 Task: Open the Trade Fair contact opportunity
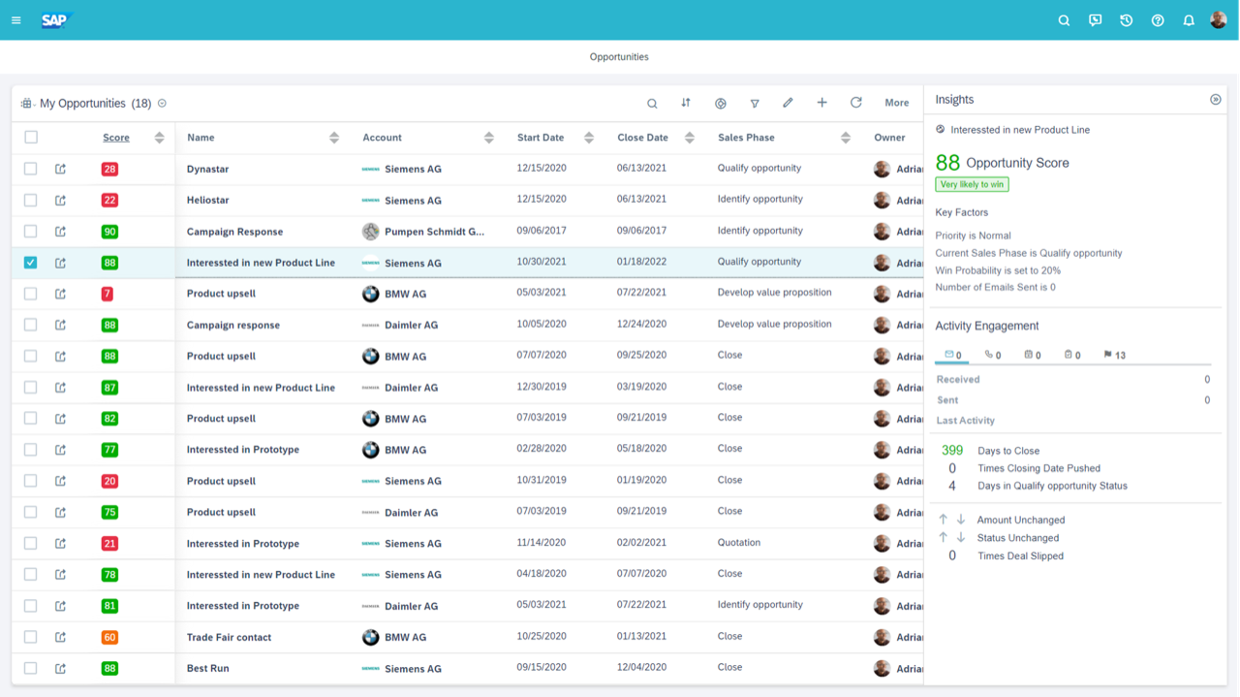(229, 637)
